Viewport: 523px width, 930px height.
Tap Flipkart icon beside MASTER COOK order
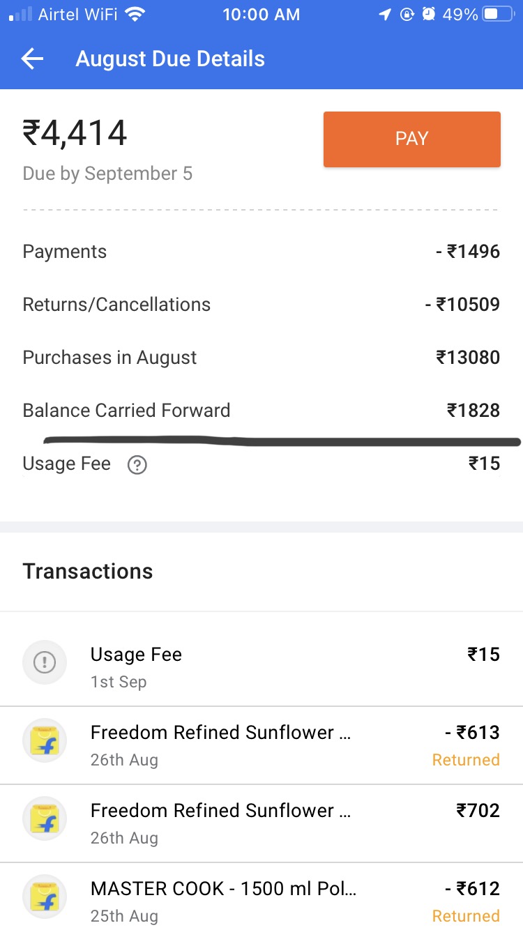45,897
